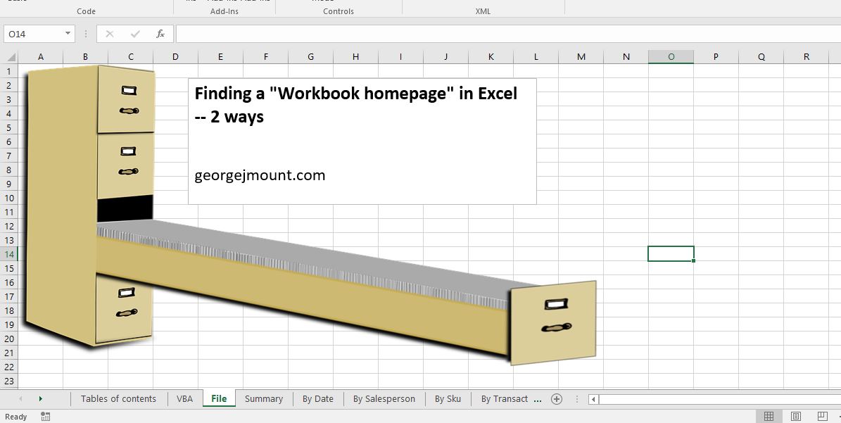This screenshot has width=841, height=423.
Task: Click the formula bar options dots
Action: 86,34
